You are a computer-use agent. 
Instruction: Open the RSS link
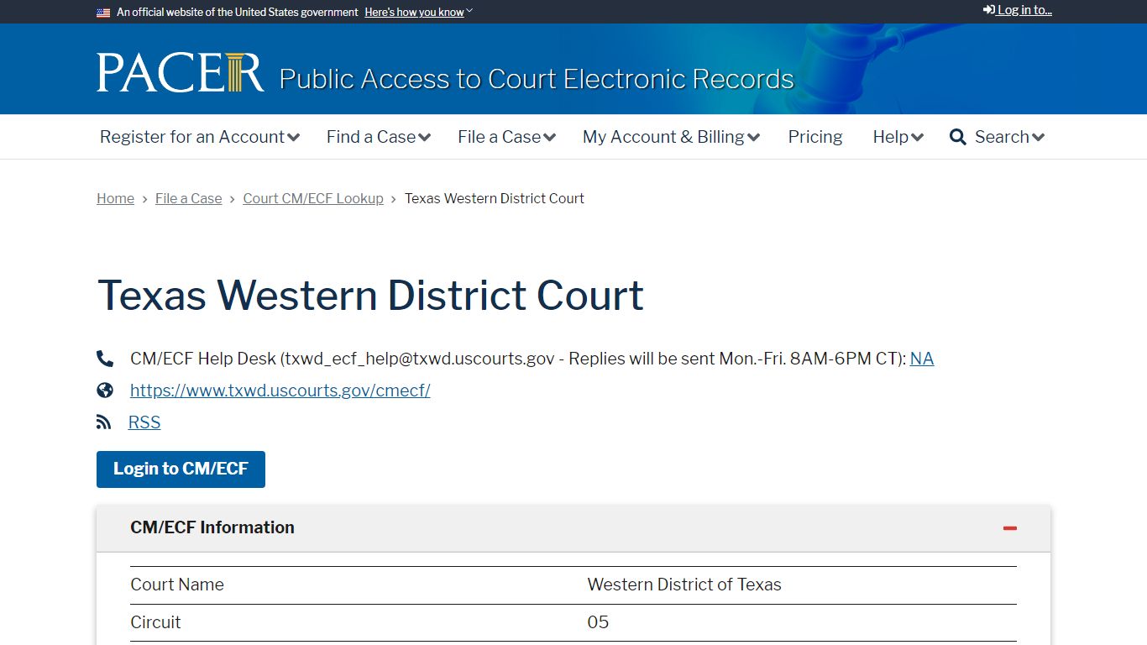point(144,422)
